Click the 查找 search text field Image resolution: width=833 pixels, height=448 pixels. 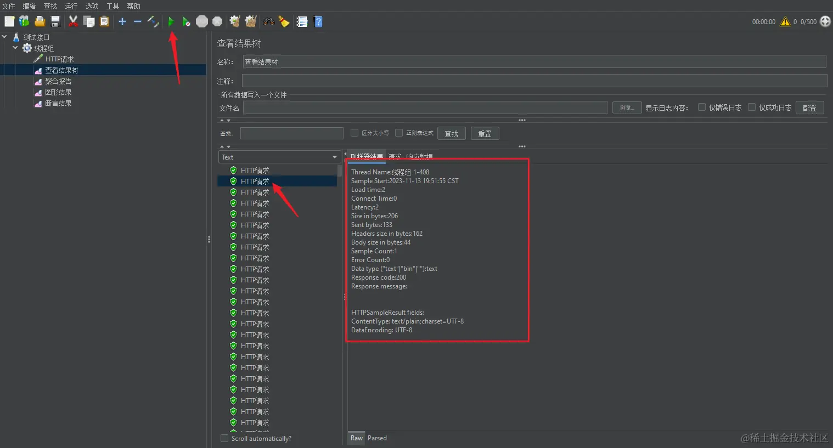tap(292, 133)
